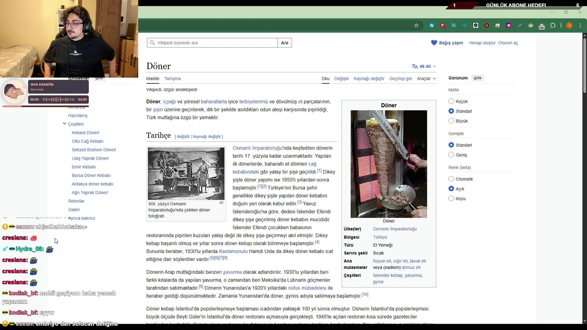Go to Oltu Cağ Kebabı in contents
587x330 pixels.
(x=87, y=141)
